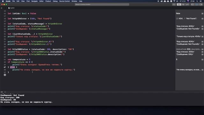Click the console line 'Код статуса: 200'
The image size is (204, 115).
point(10,97)
